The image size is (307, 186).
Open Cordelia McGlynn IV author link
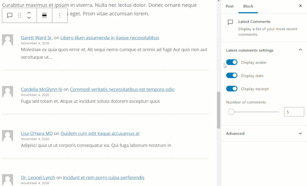click(42, 89)
